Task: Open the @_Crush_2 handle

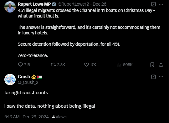Action: (28, 82)
